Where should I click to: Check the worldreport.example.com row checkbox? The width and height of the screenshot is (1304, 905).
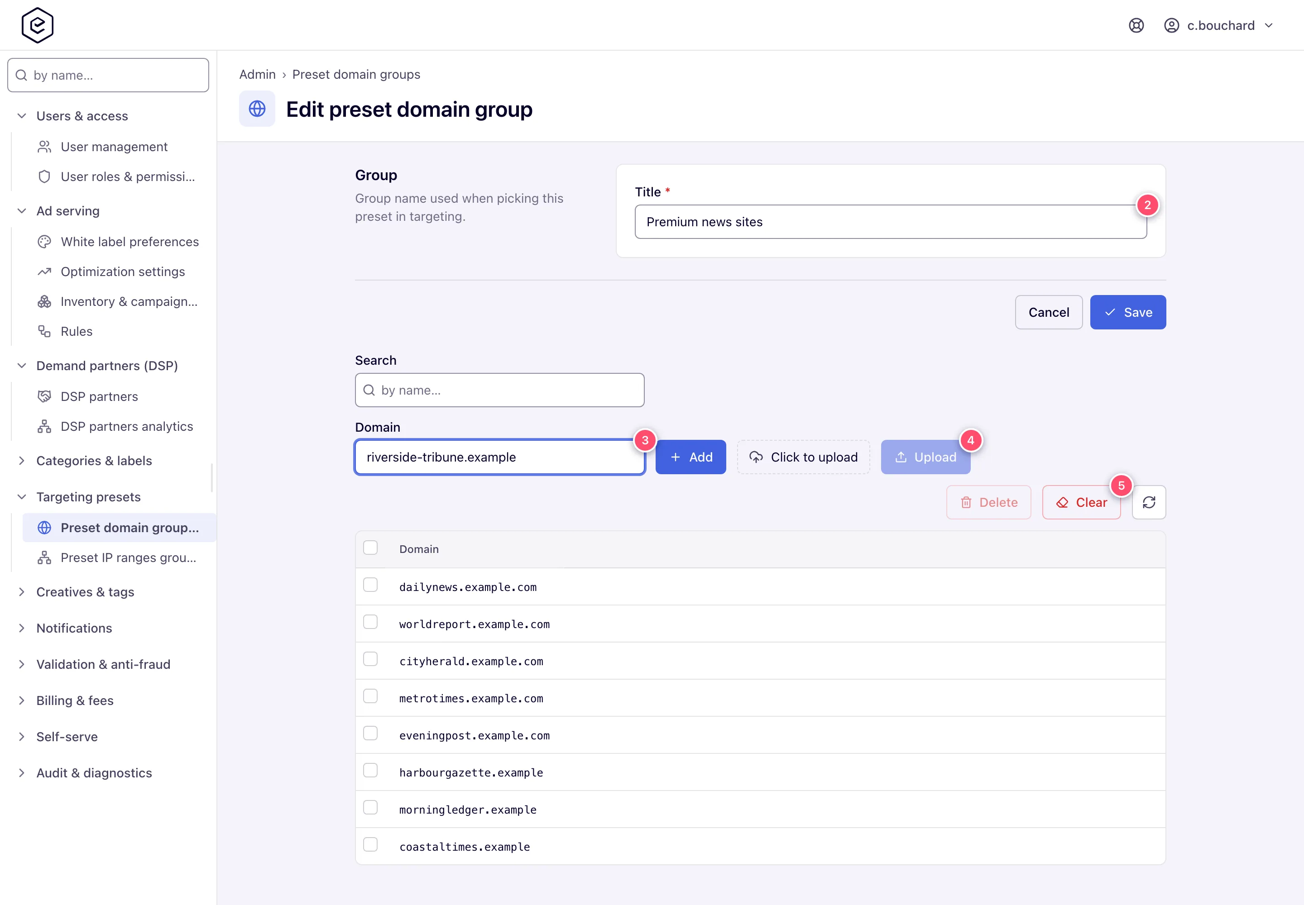[370, 622]
